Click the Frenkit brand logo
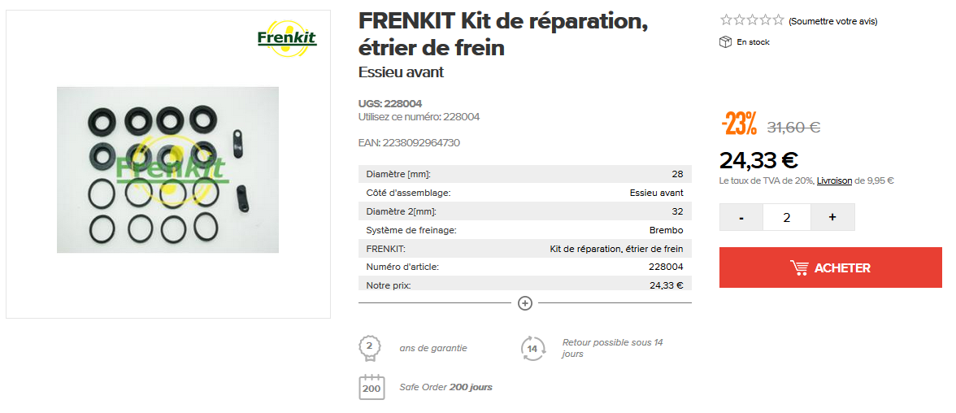956x413 pixels. tap(286, 38)
